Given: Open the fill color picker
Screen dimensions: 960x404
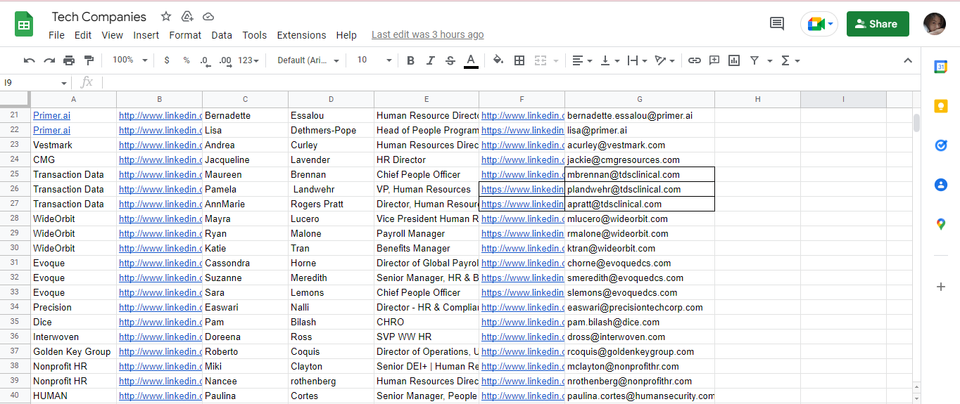Looking at the screenshot, I should [498, 60].
